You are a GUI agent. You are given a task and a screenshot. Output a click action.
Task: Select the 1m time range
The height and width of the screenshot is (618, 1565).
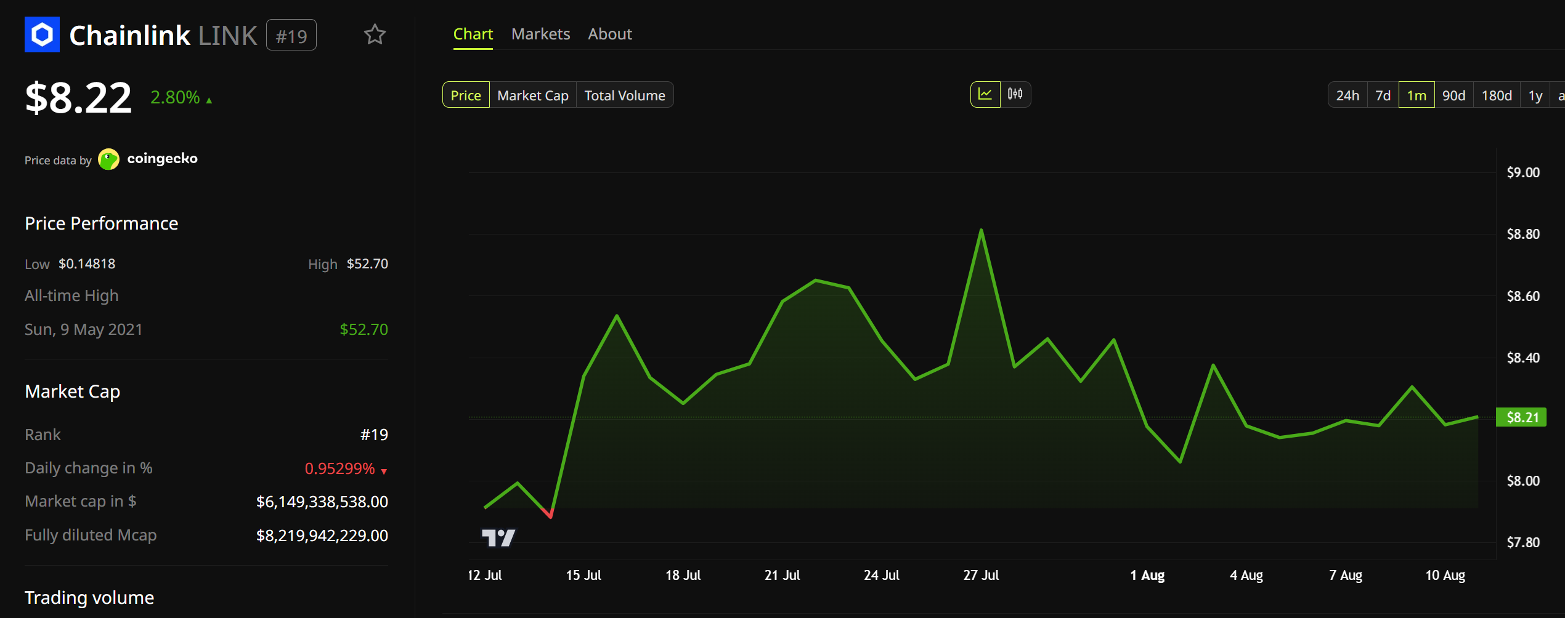click(x=1417, y=95)
